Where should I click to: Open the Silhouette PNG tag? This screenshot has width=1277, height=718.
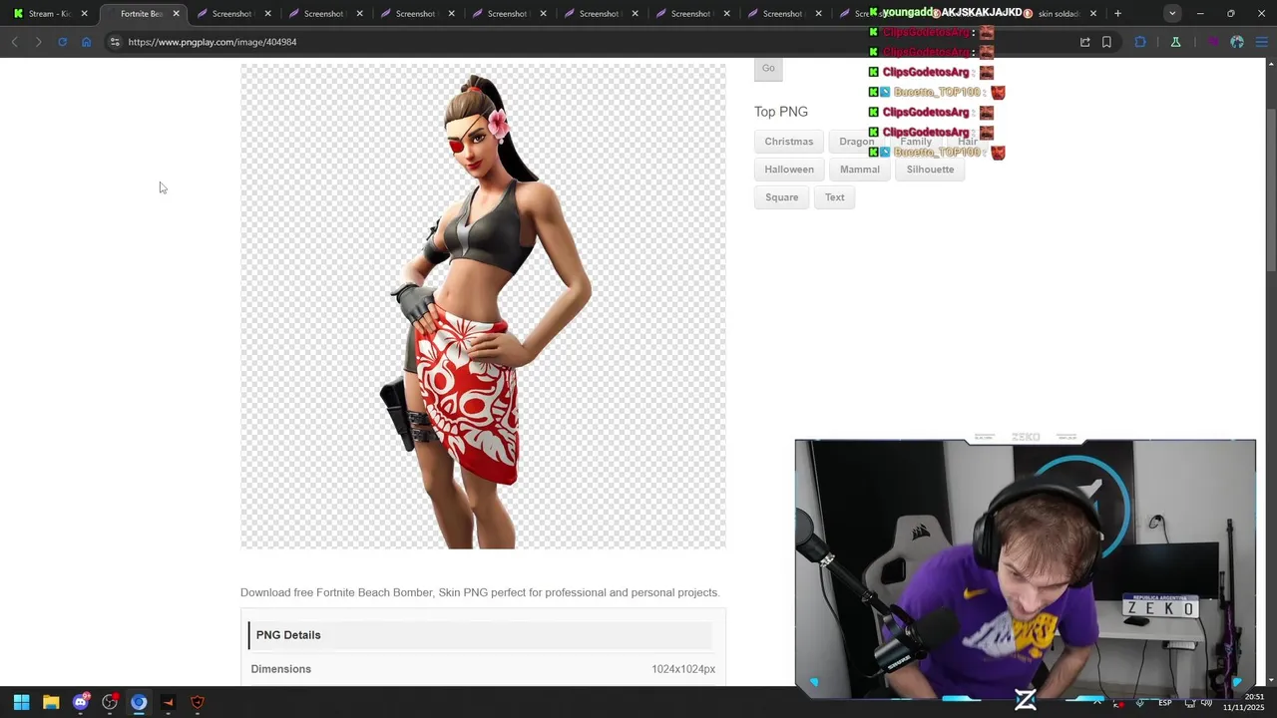coord(930,170)
